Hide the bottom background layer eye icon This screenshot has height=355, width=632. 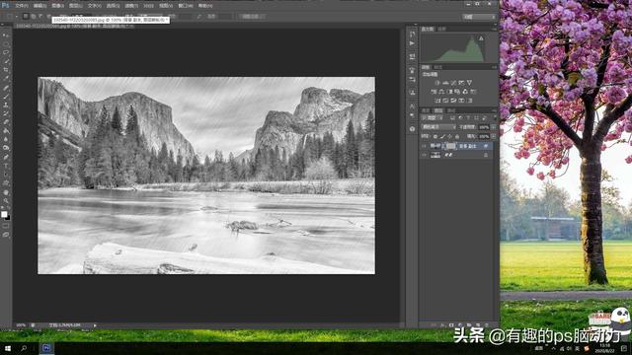424,155
